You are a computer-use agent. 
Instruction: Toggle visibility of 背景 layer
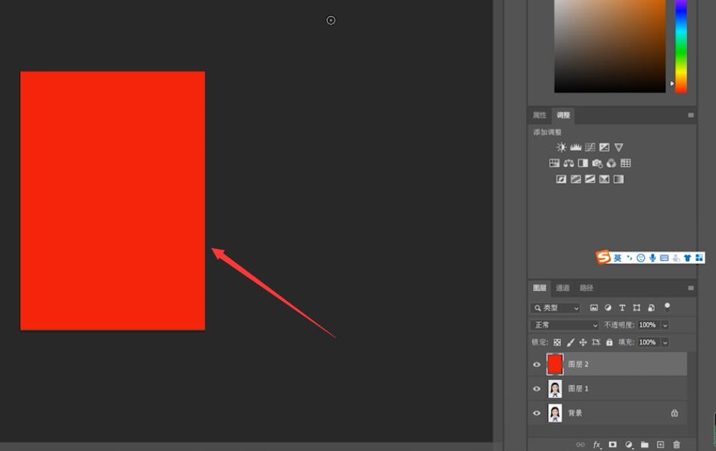(x=537, y=413)
